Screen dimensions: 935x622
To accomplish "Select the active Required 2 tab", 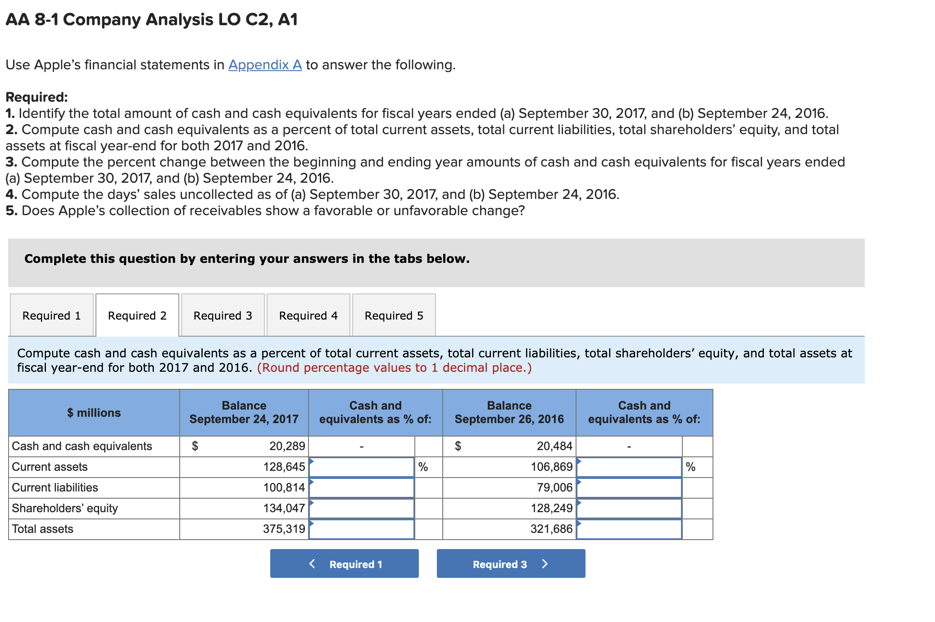I will tap(137, 315).
